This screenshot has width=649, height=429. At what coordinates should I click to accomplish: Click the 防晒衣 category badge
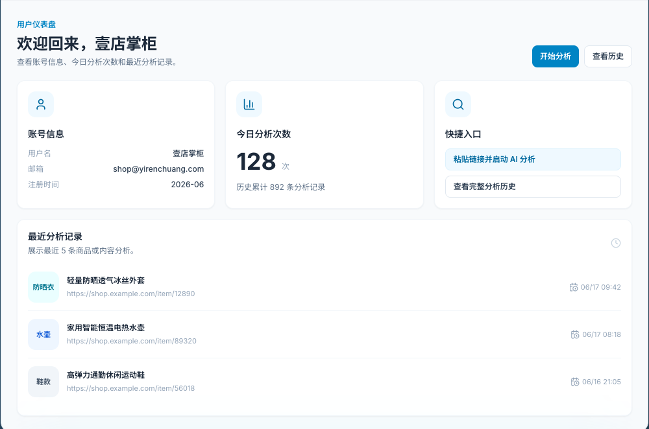(x=43, y=287)
